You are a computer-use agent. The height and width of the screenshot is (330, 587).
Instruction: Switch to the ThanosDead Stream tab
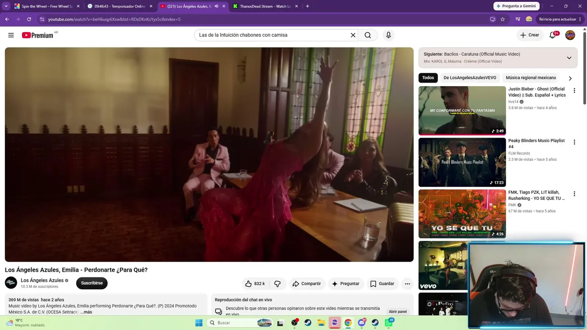tap(266, 6)
